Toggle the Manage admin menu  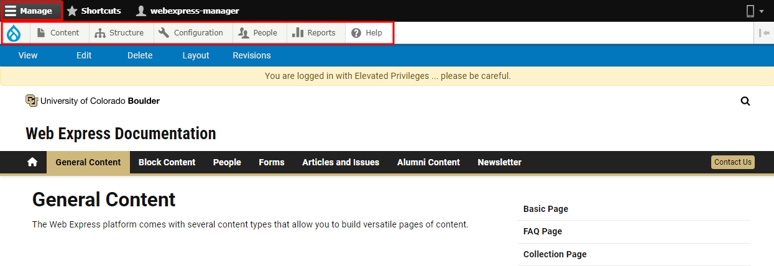coord(30,11)
